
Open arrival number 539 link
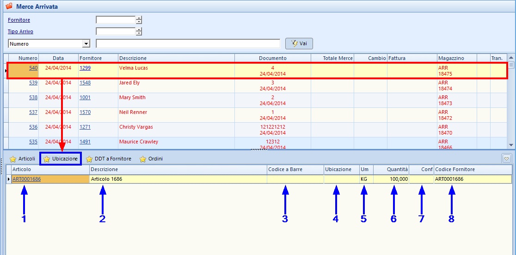pyautogui.click(x=33, y=83)
